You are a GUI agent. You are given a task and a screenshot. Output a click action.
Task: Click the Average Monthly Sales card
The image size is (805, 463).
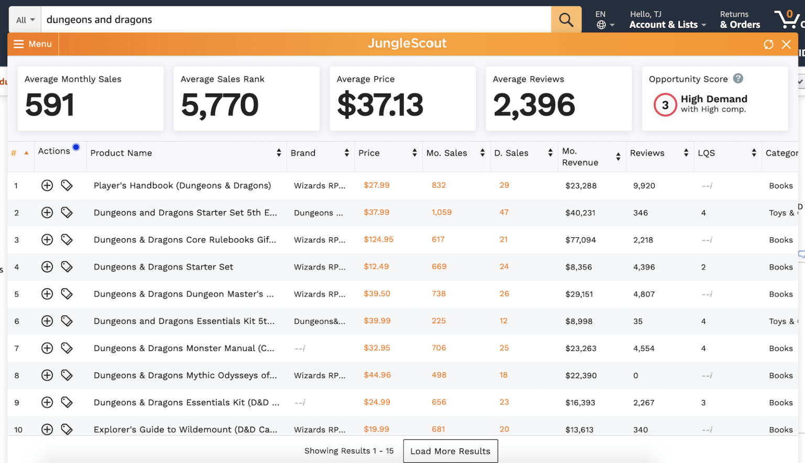[x=91, y=98]
